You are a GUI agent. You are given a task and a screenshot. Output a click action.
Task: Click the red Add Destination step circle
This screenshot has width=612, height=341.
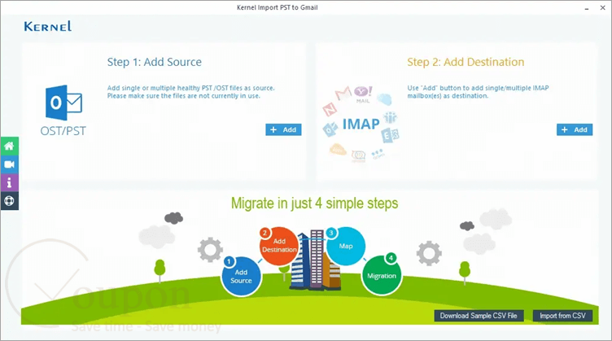pos(278,246)
